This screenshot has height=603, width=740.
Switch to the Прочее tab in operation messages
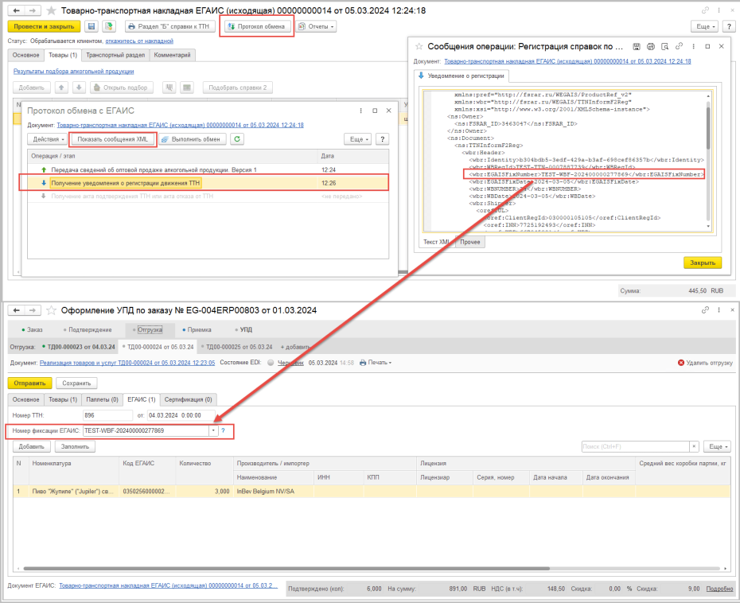click(470, 242)
